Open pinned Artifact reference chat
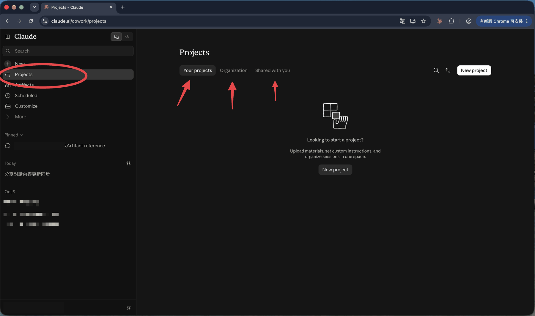535x316 pixels. (x=68, y=146)
